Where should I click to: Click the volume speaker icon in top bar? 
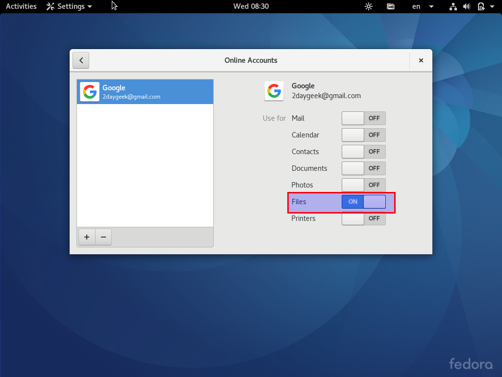[467, 6]
